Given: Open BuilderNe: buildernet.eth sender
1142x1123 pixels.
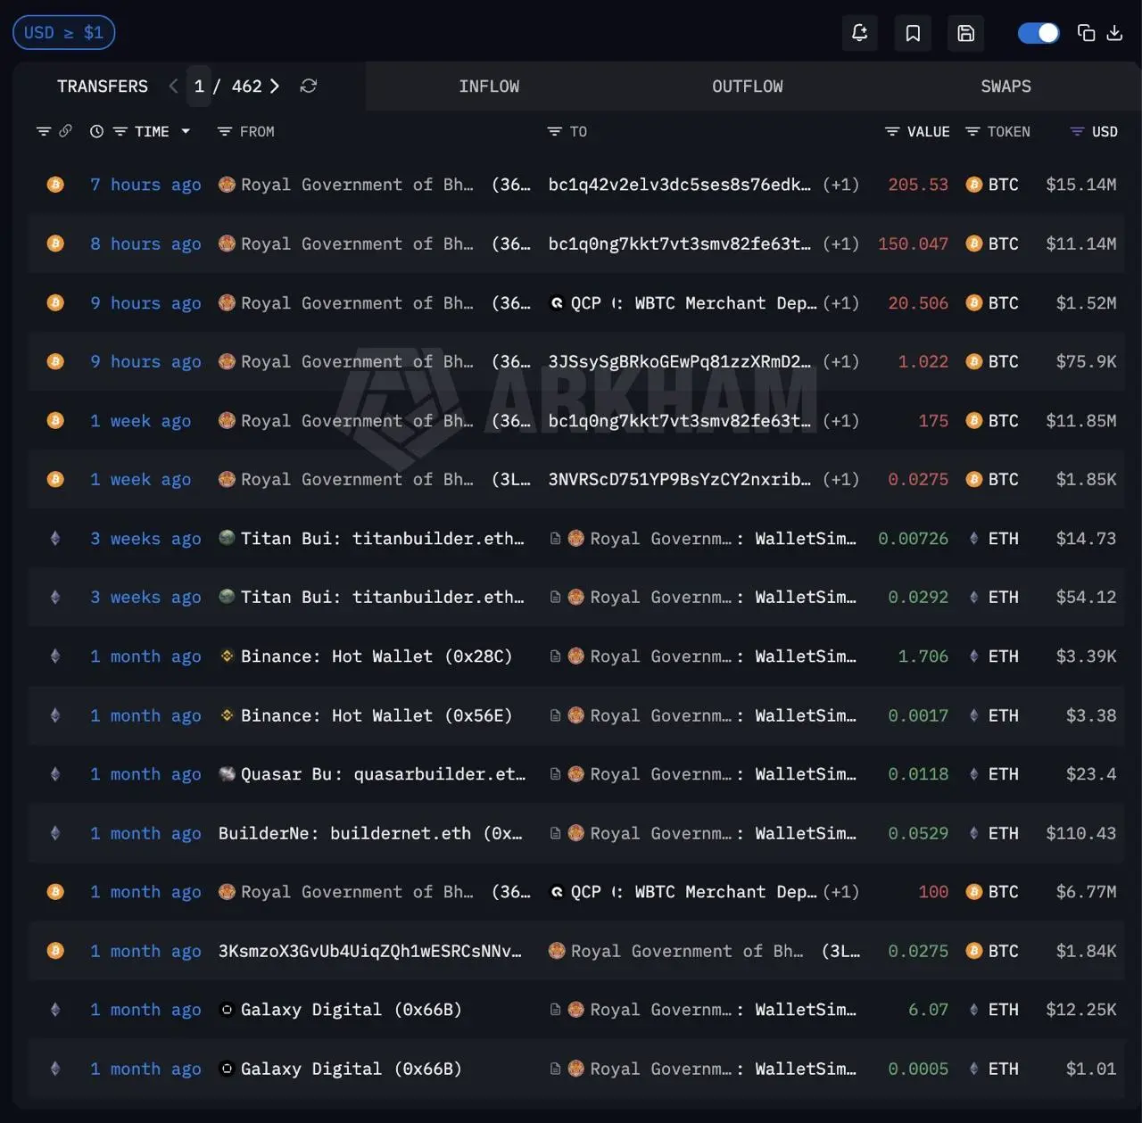Looking at the screenshot, I should click(x=370, y=833).
